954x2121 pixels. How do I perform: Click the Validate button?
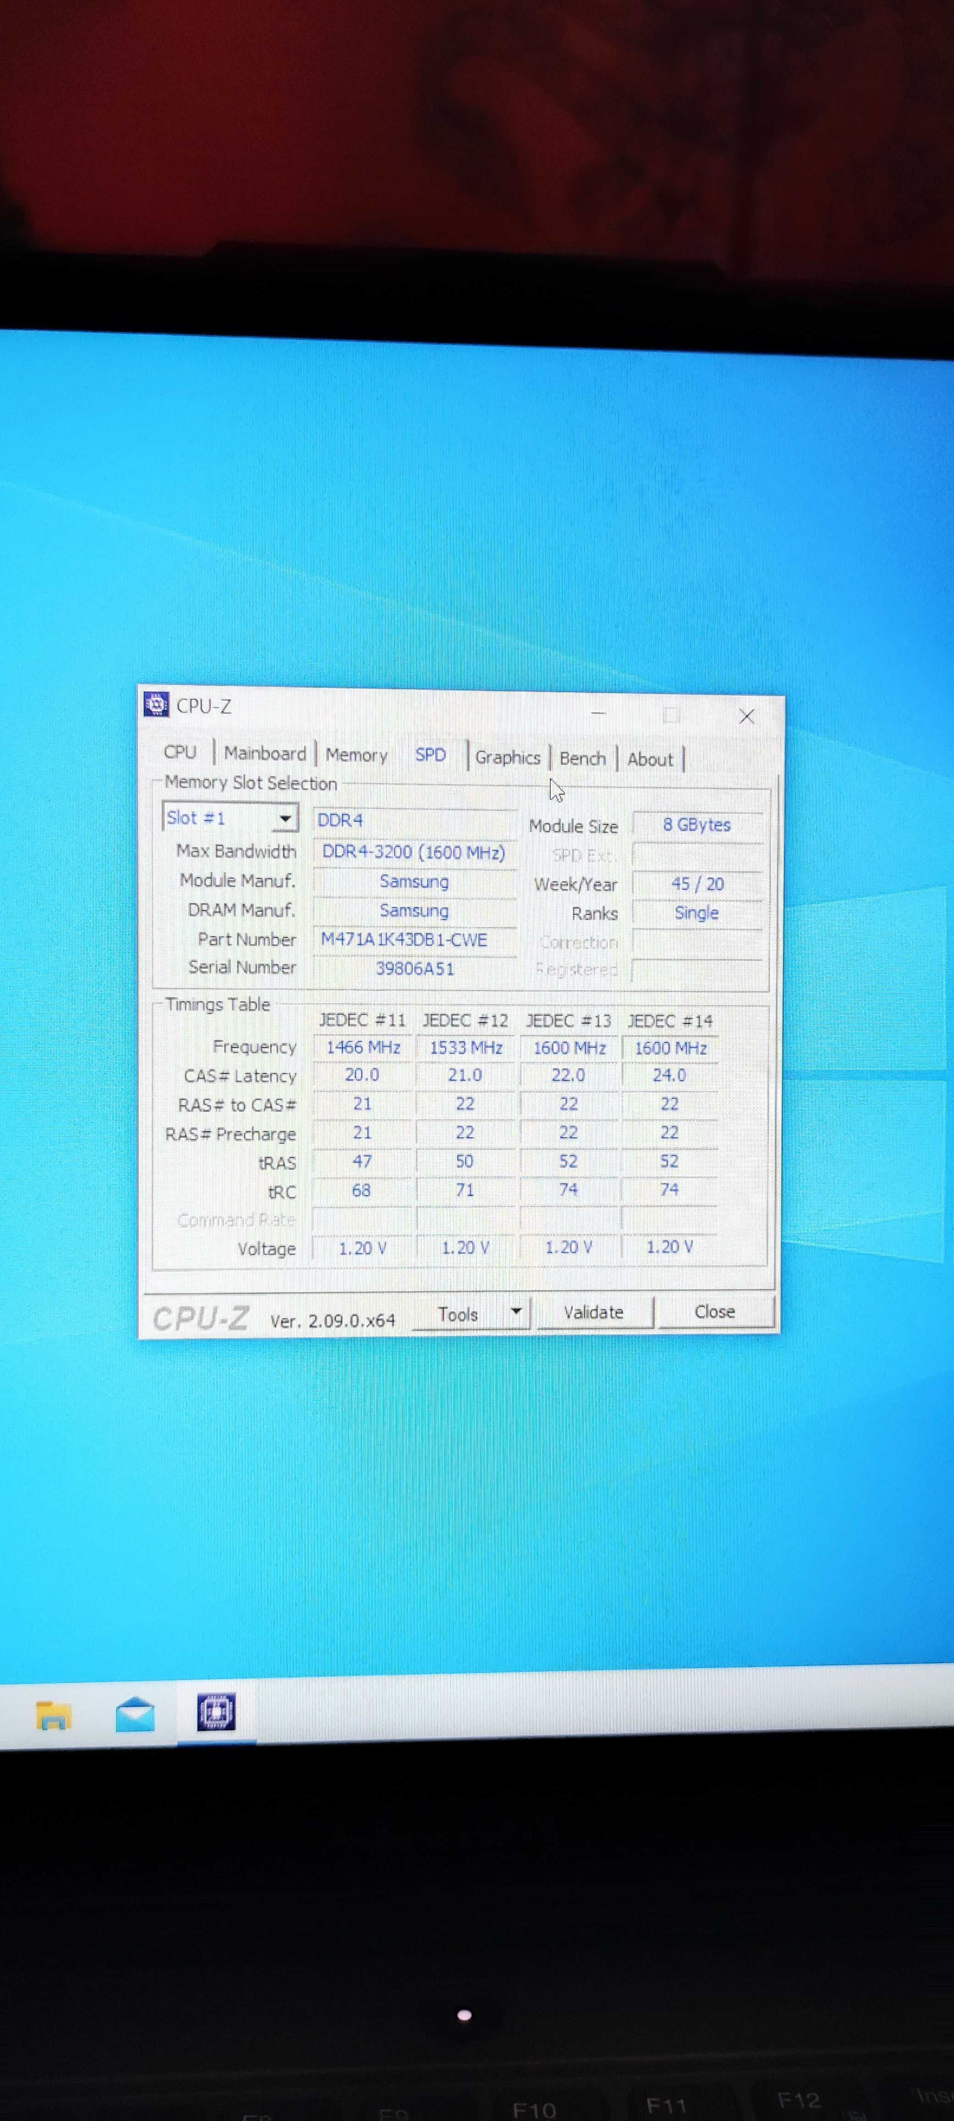coord(594,1312)
